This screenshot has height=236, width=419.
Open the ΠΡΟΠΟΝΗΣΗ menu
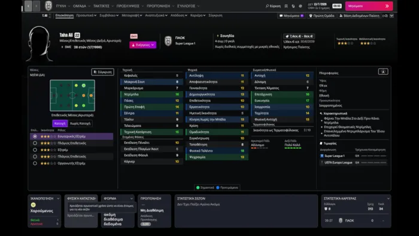160,6
